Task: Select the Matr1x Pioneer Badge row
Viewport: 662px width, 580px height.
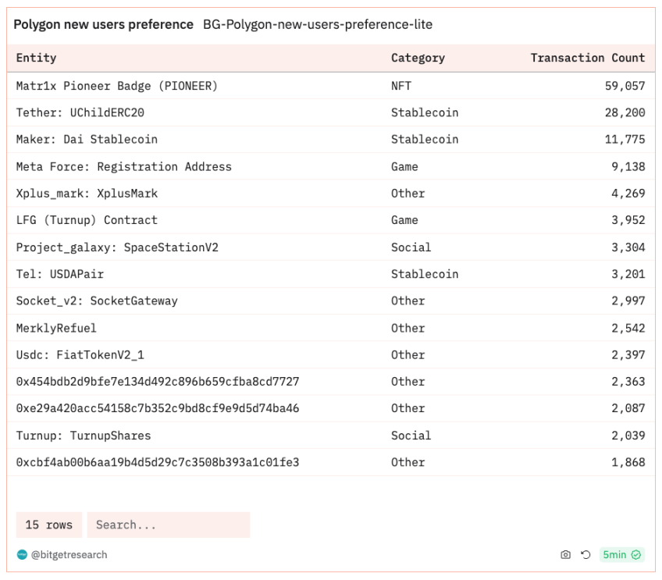Action: [331, 86]
